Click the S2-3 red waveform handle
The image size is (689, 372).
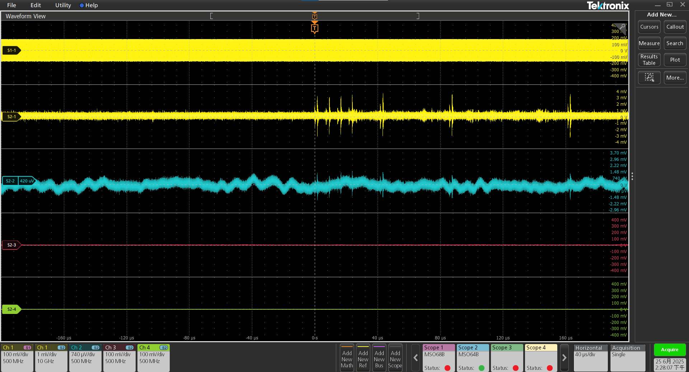pyautogui.click(x=11, y=245)
